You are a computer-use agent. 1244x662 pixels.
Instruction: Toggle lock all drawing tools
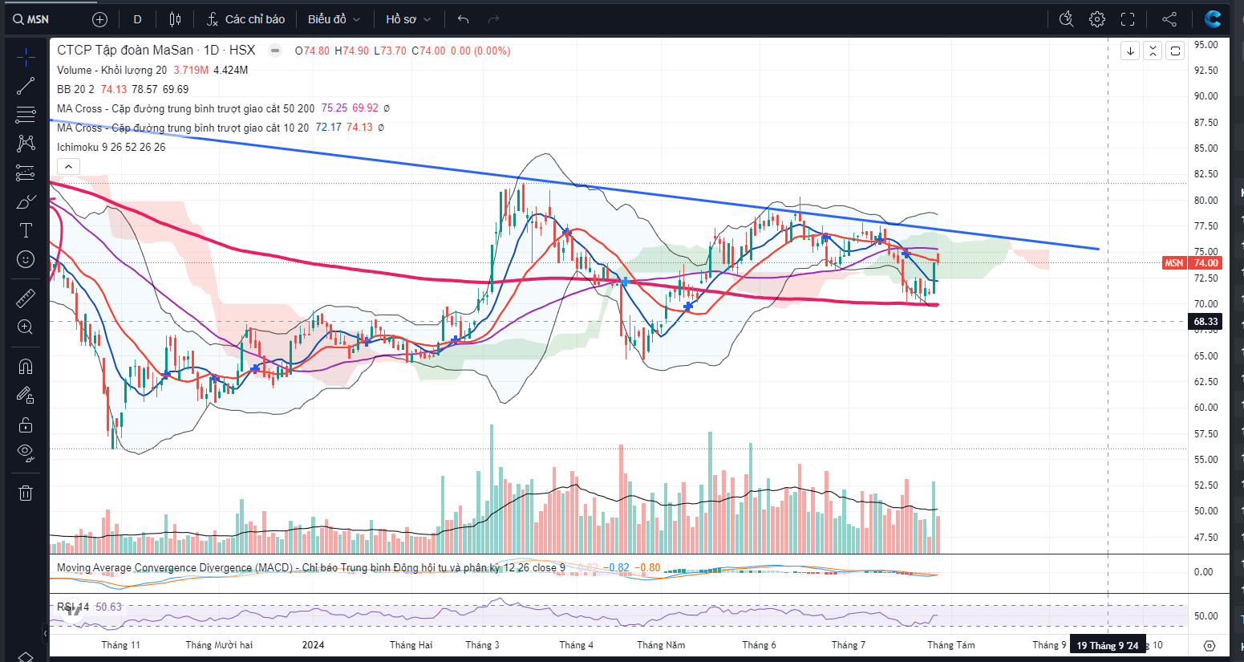tap(26, 424)
